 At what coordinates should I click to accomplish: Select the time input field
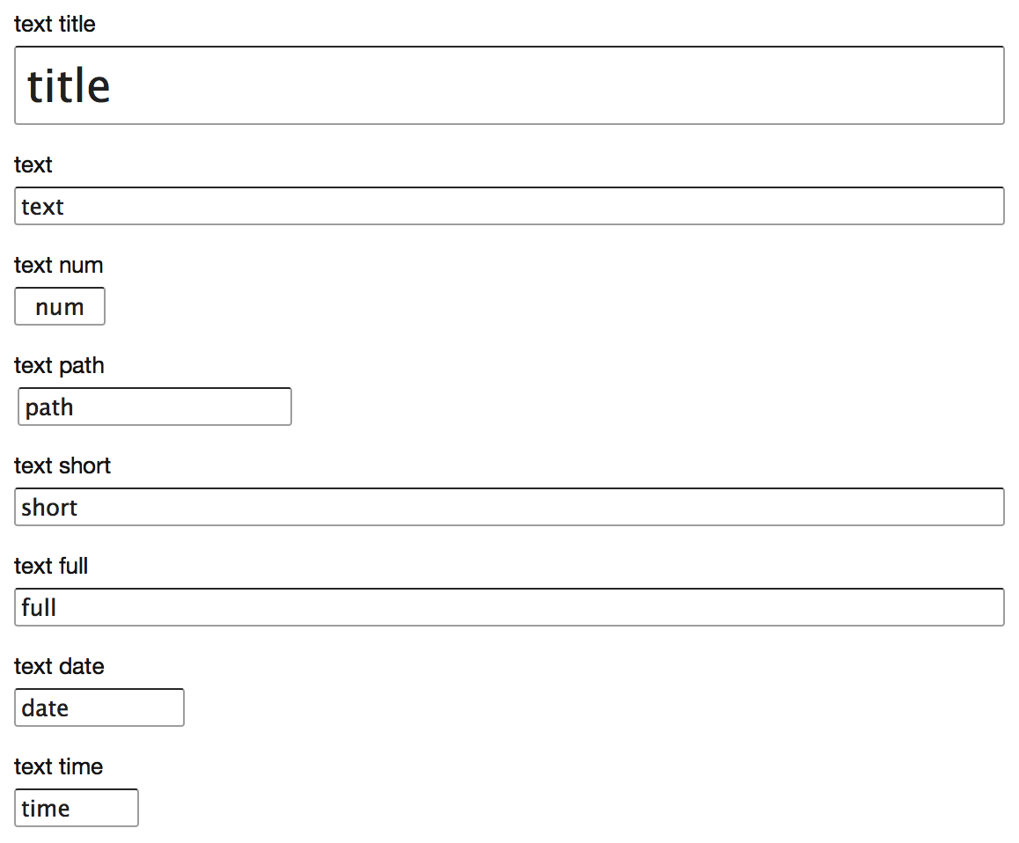coord(76,808)
